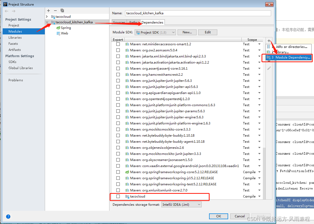Viewport: 314px width, 224px height.
Task: Open Artifacts in Project Settings
Action: point(15,50)
